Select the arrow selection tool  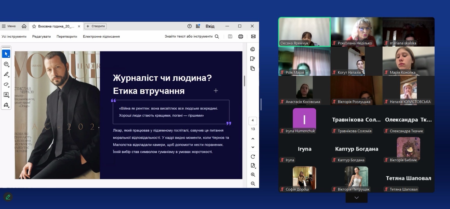coord(6,54)
